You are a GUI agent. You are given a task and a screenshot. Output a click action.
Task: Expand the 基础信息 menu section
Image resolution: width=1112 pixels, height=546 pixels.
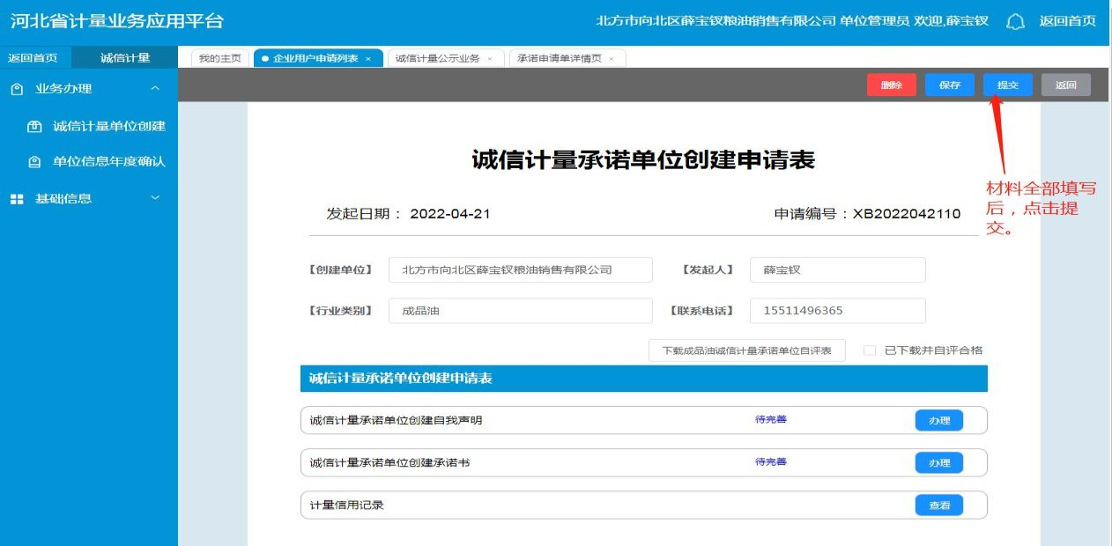155,198
